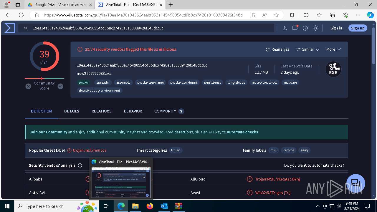Click the detect-debug-environment tag
The image size is (377, 212).
(100, 90)
